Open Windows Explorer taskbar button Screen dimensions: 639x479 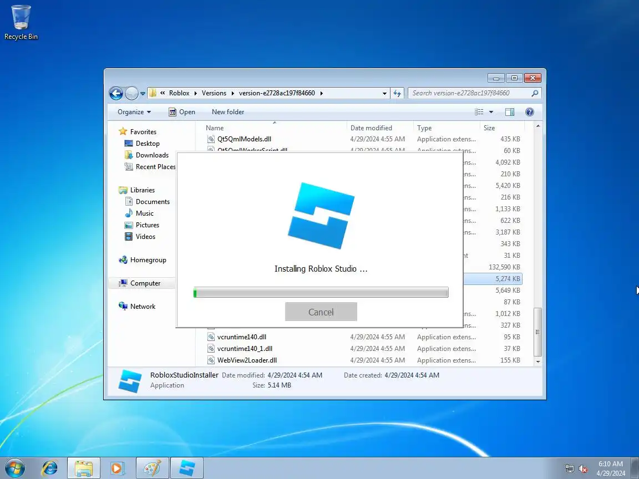pyautogui.click(x=83, y=468)
